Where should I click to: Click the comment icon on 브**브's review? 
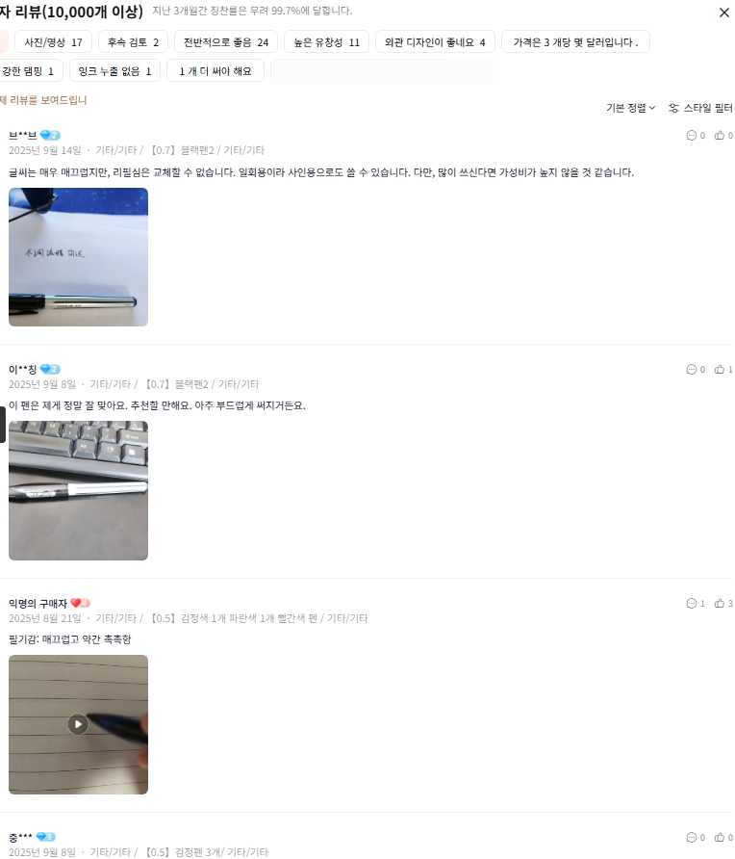[691, 136]
